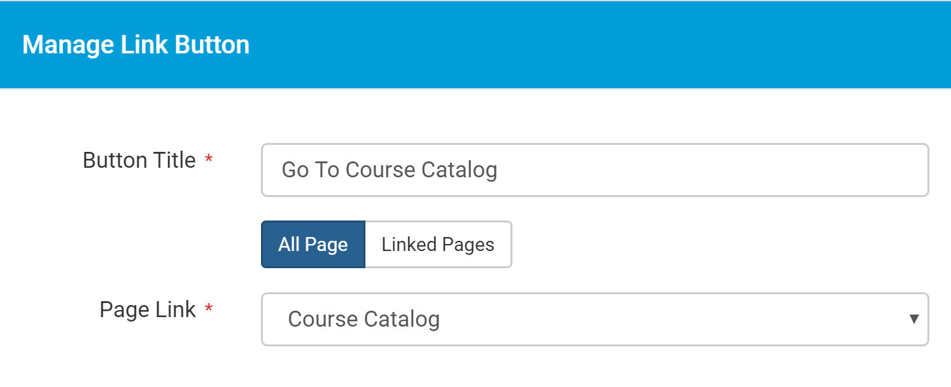Click the "Go To Course Catalog" text
This screenshot has width=951, height=387.
pos(390,170)
